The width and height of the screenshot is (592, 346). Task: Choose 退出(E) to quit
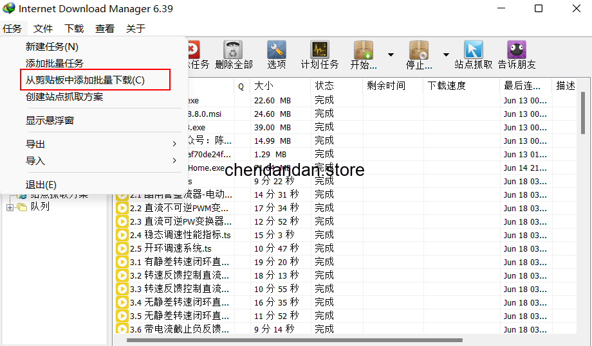(x=41, y=185)
